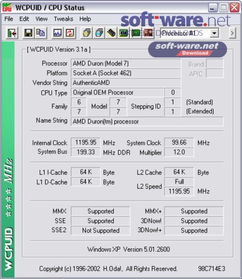Click the L1 I-Cache 64 K value
The width and height of the screenshot is (242, 279).
86,172
